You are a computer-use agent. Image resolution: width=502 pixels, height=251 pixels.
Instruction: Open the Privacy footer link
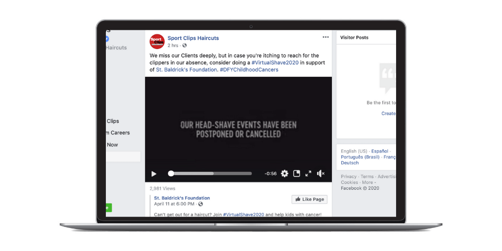349,176
